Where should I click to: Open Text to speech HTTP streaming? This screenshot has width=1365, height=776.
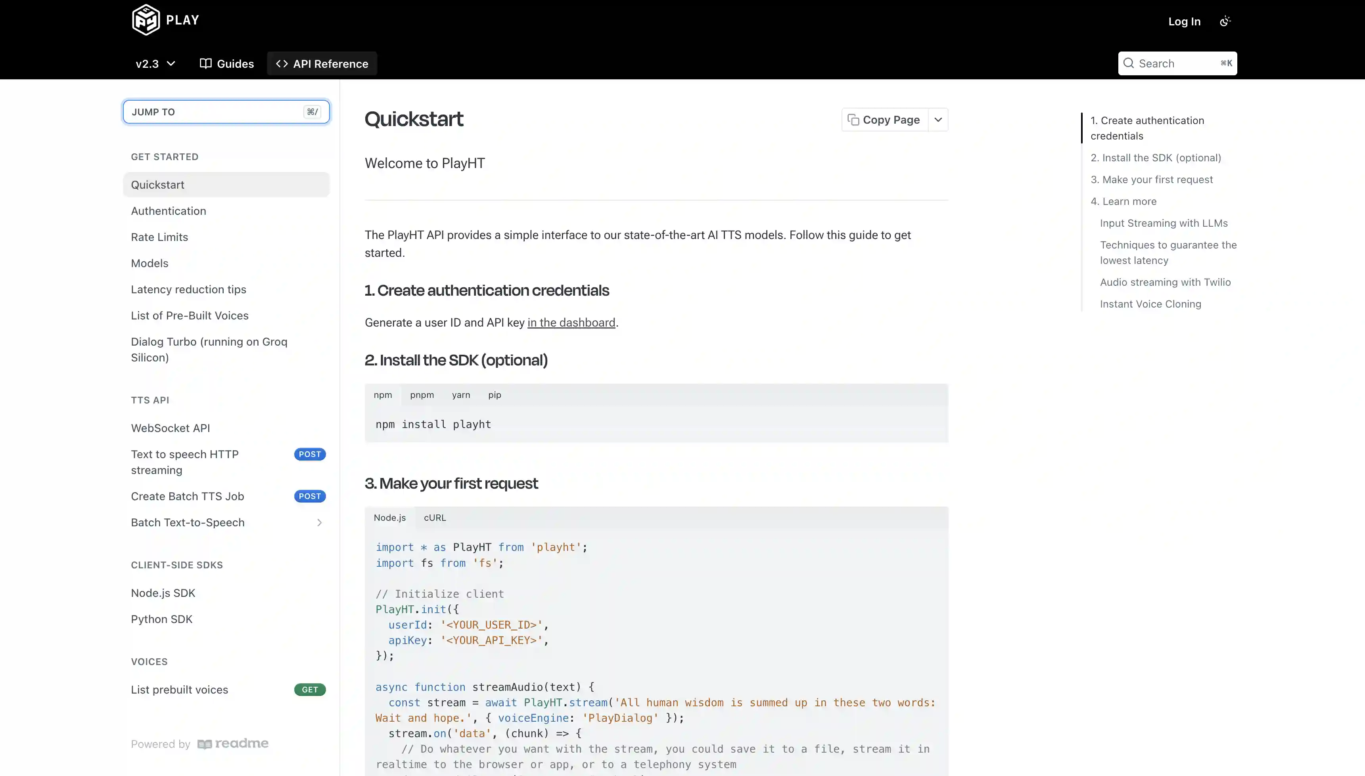point(226,462)
